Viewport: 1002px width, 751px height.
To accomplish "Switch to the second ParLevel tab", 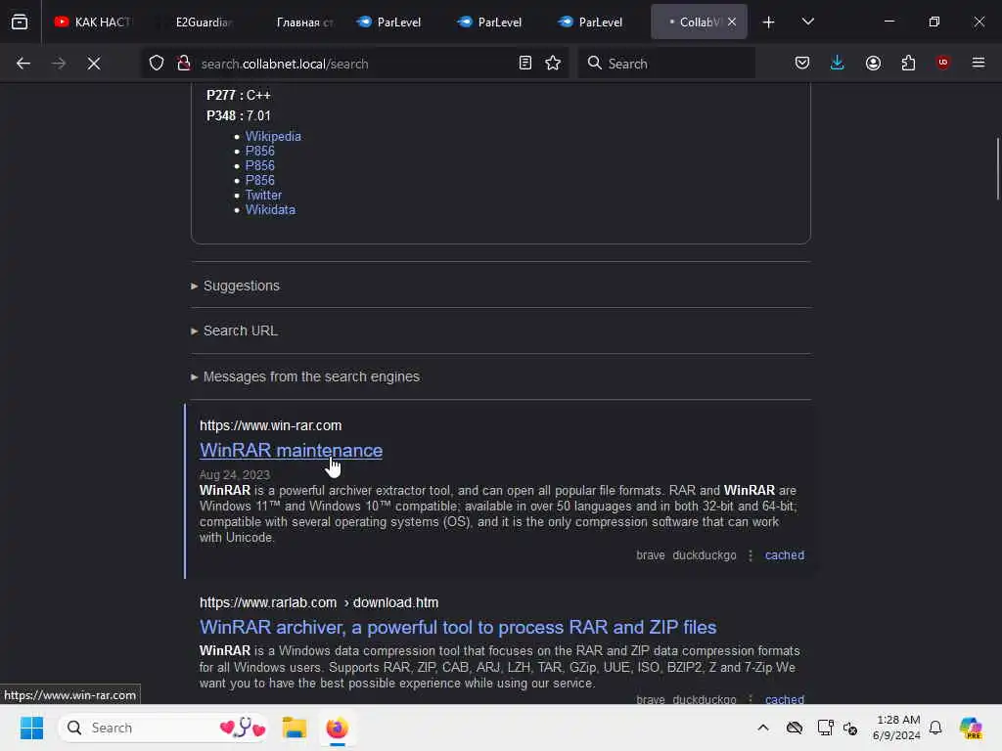I will [x=491, y=22].
